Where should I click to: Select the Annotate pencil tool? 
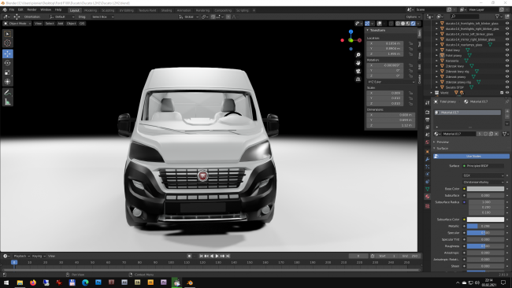coord(8,93)
